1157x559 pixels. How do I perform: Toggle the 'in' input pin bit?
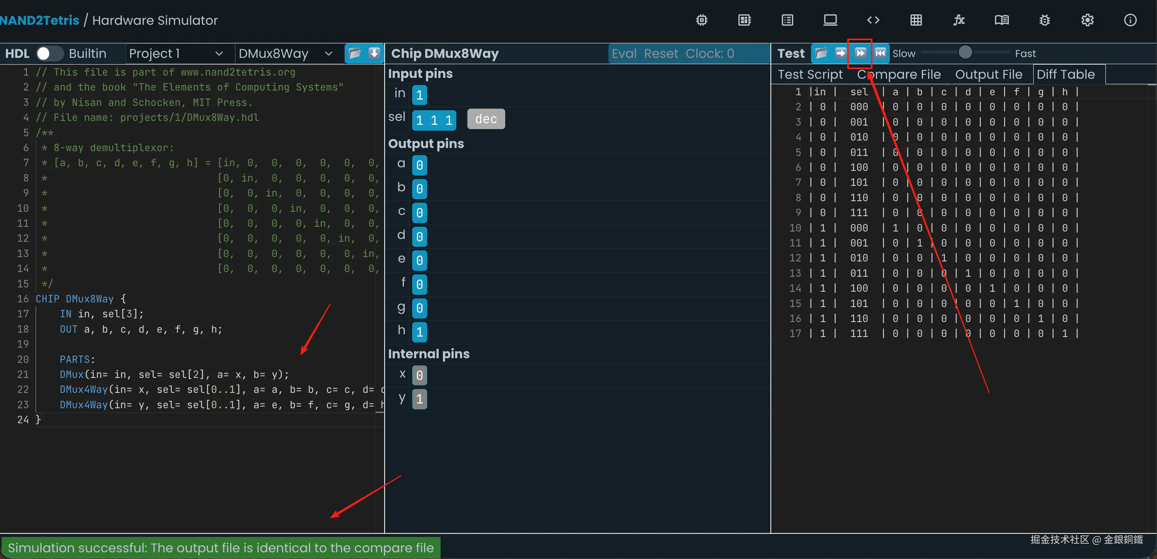(419, 94)
